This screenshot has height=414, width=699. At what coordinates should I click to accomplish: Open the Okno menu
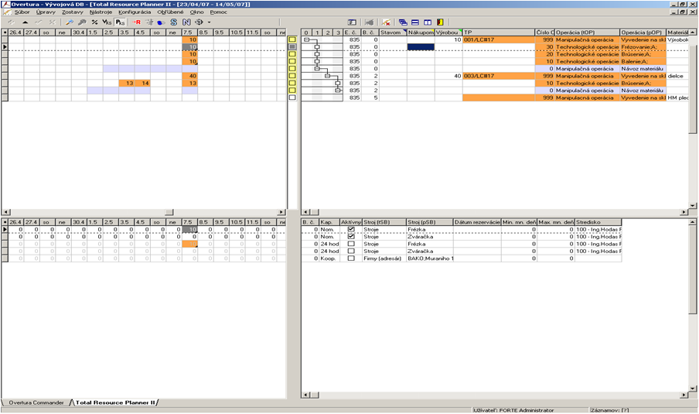click(x=196, y=12)
